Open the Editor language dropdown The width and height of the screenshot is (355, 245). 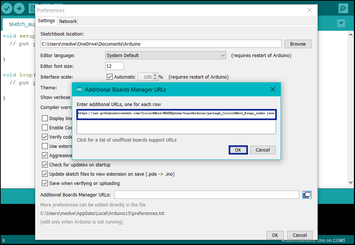pyautogui.click(x=166, y=55)
